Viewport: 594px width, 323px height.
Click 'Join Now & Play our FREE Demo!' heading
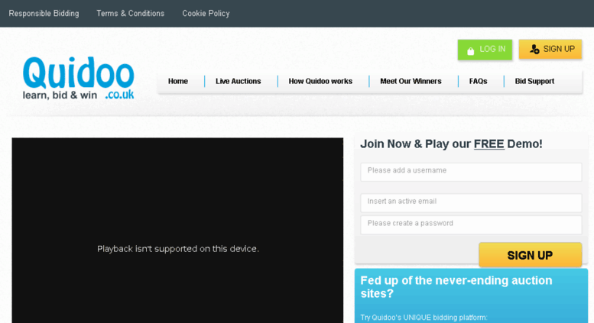coord(451,144)
